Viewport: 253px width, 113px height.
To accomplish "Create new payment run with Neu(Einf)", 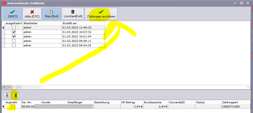I will [x=51, y=14].
